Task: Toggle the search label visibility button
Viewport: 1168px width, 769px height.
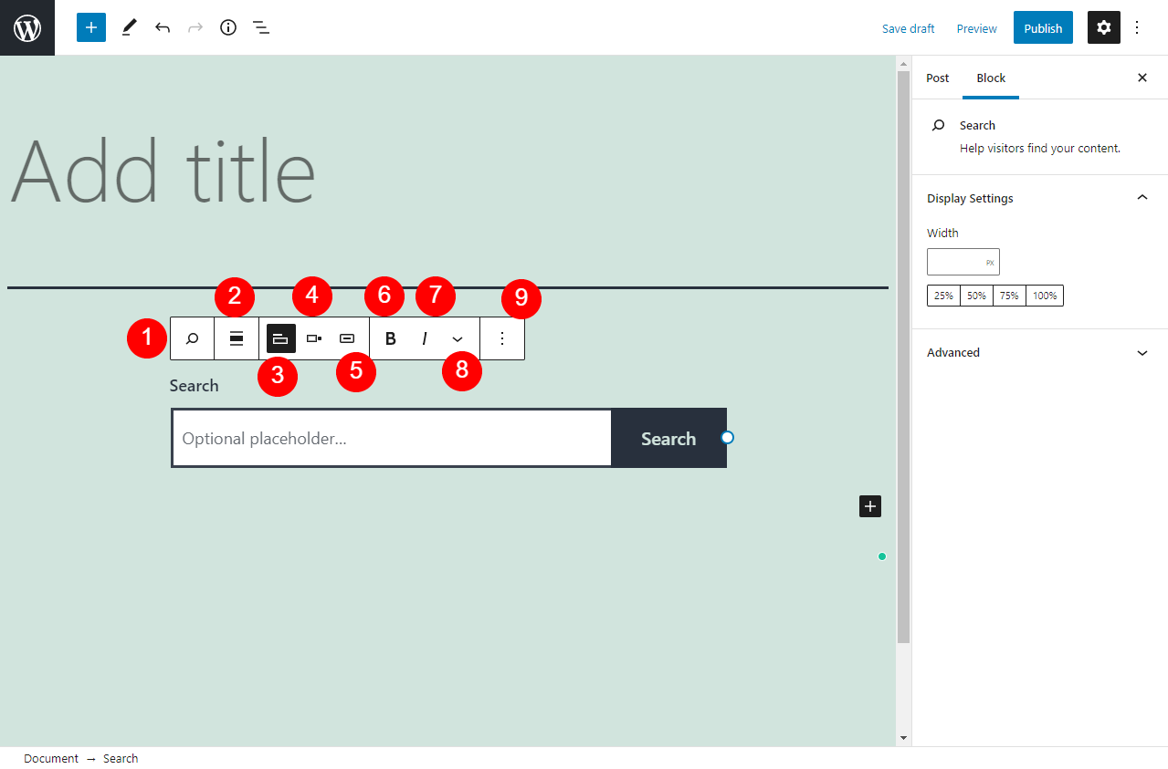Action: point(280,338)
